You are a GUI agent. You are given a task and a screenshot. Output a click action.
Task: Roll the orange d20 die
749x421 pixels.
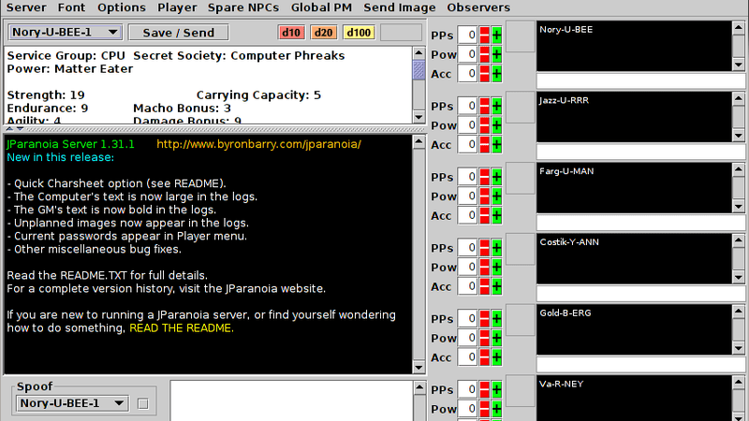(x=323, y=33)
